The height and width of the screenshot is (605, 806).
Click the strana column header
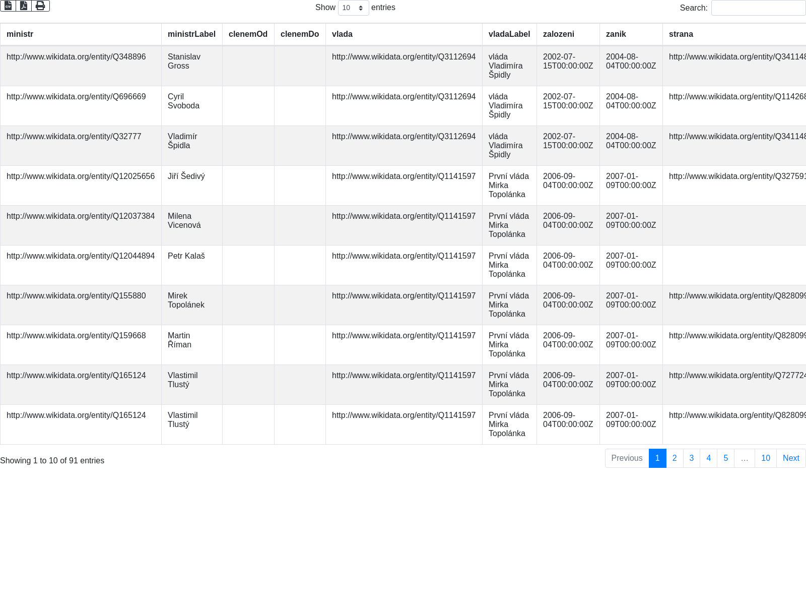coord(681,34)
